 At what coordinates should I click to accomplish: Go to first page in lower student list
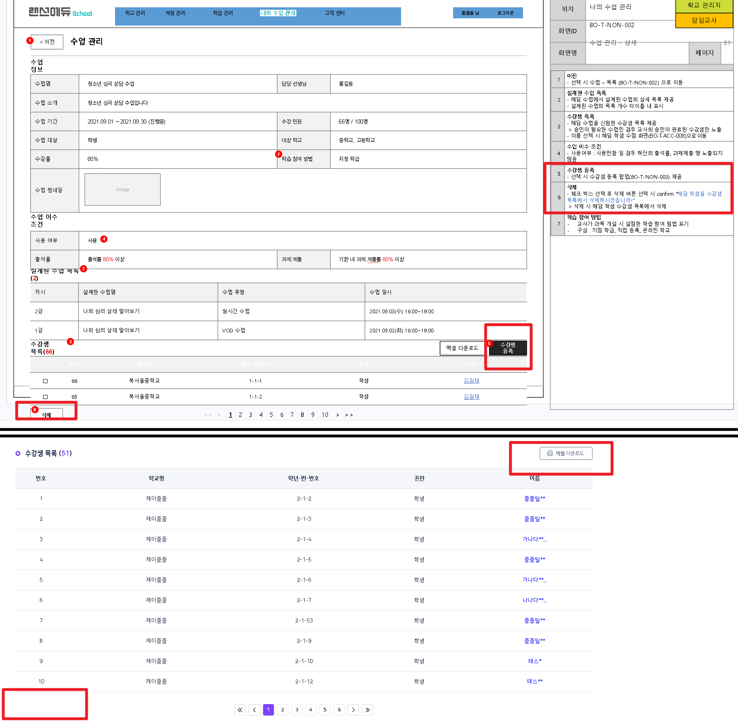[240, 710]
